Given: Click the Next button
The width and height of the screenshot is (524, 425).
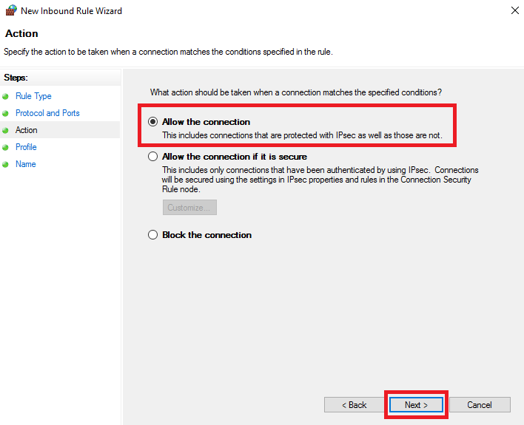Looking at the screenshot, I should (x=416, y=404).
